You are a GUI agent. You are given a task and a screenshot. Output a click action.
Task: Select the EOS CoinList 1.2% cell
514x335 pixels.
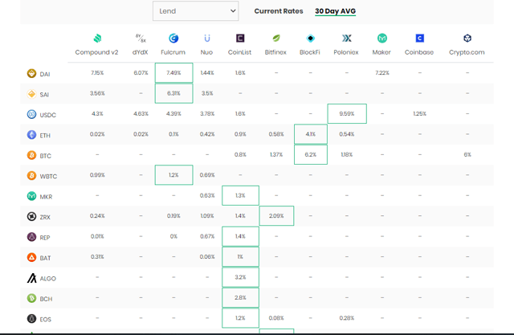click(x=240, y=318)
